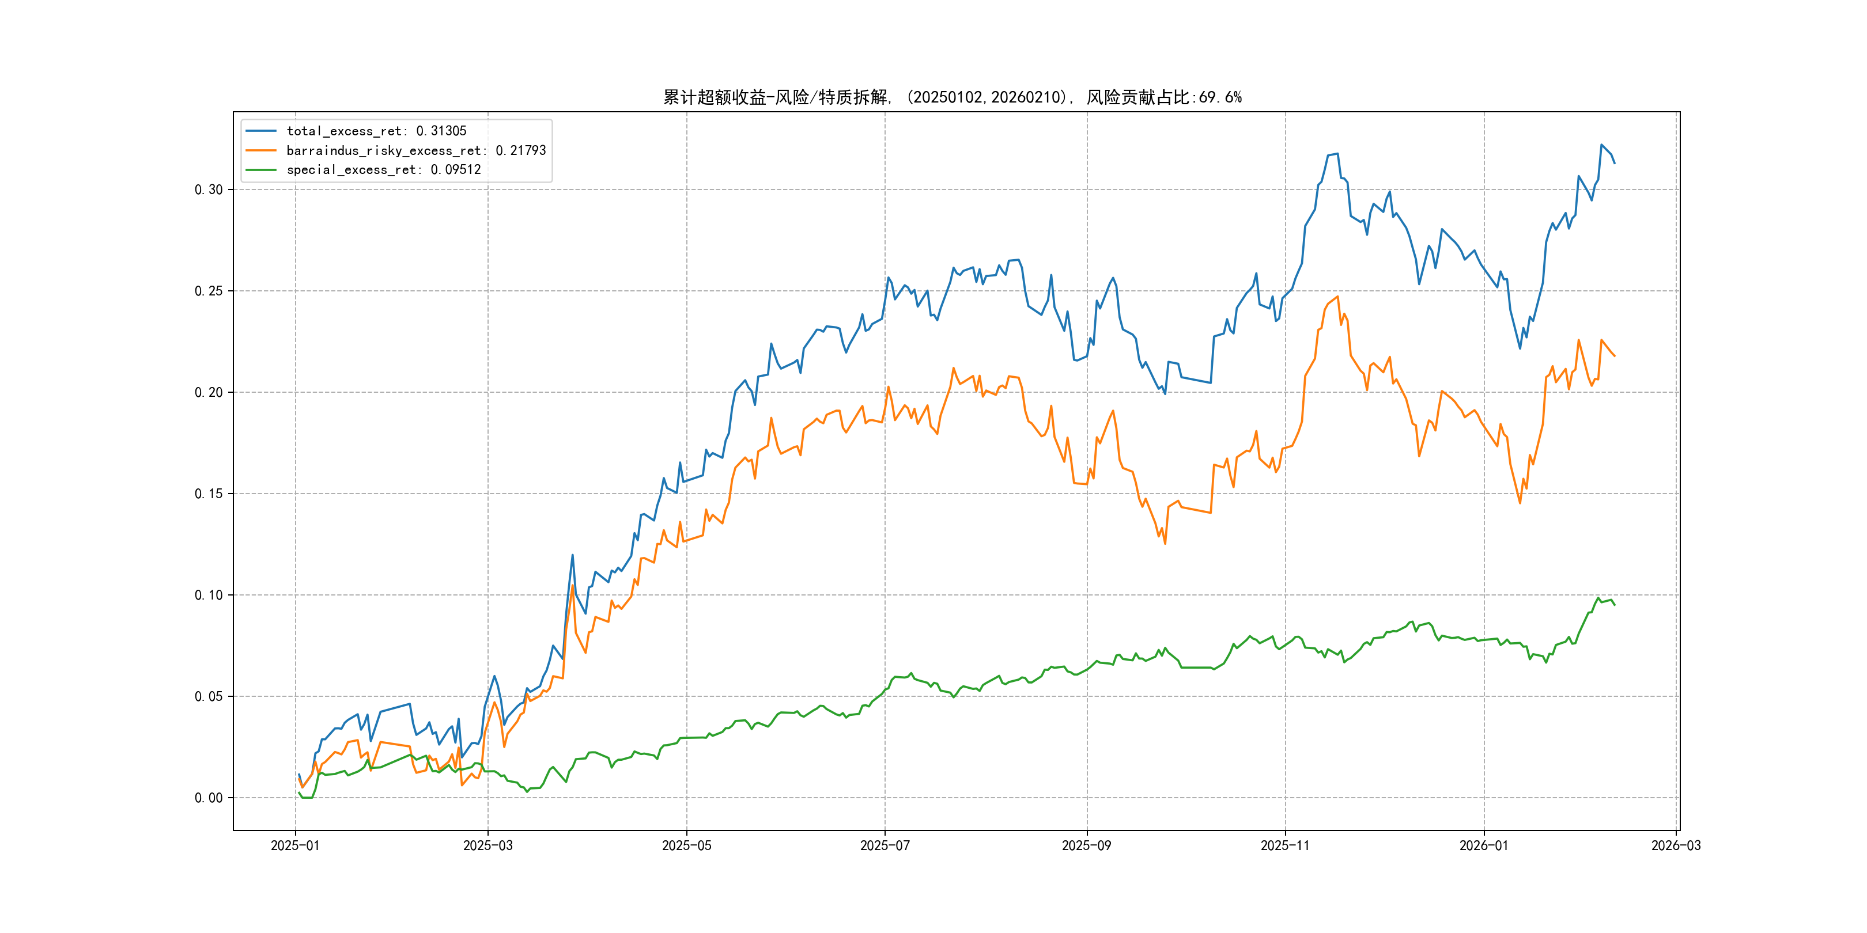Click the orange barraindus_risky_excess_ret legend line
The width and height of the screenshot is (1867, 933).
261,151
